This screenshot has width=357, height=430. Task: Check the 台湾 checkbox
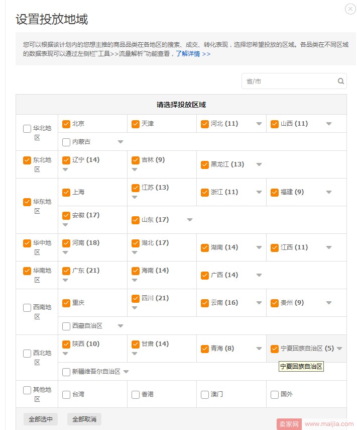tap(66, 395)
